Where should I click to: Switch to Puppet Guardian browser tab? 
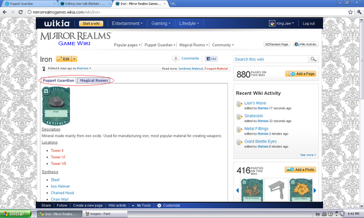pos(30,4)
